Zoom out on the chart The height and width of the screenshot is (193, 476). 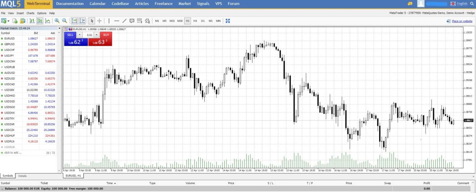coord(64,21)
